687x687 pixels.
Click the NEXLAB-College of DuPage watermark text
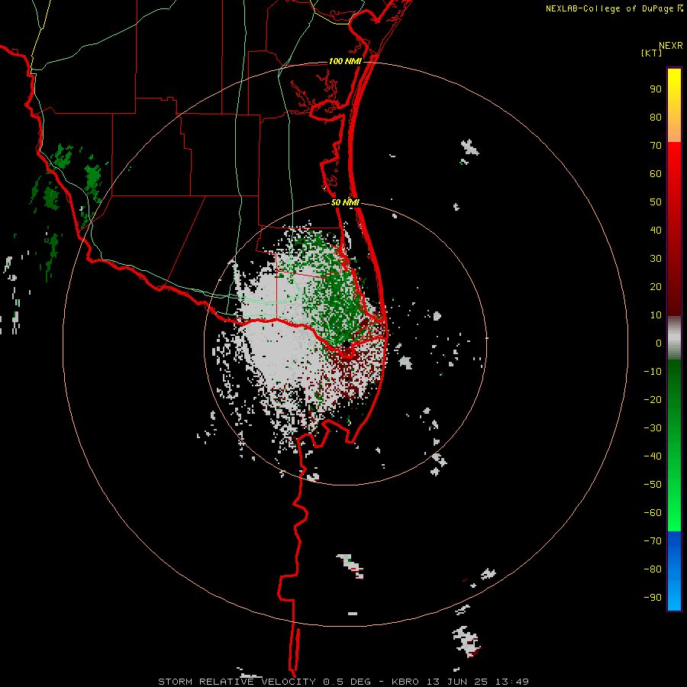(614, 8)
